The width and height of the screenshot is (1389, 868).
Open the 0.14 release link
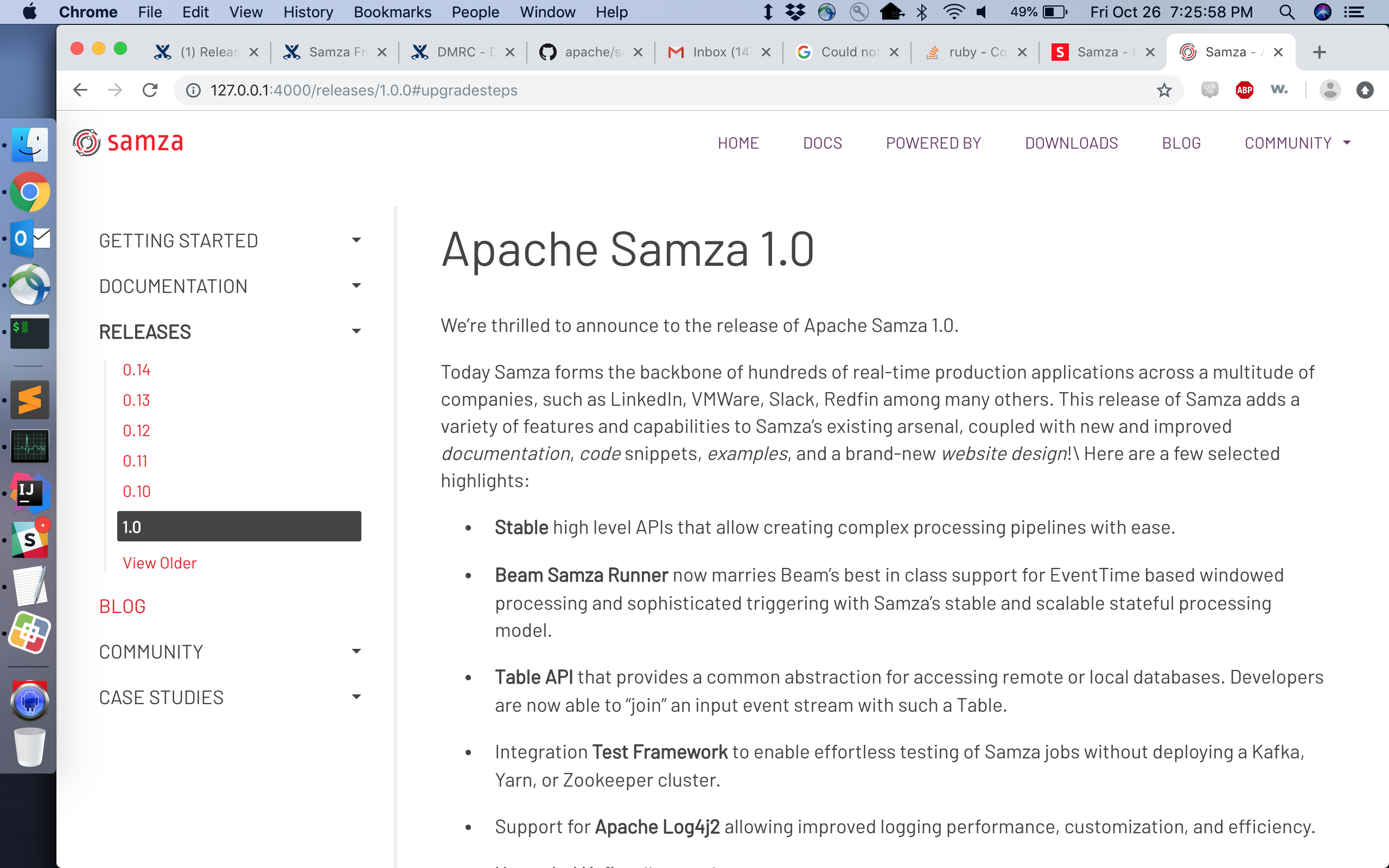tap(137, 369)
